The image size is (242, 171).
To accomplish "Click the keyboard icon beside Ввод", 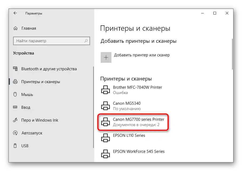I will click(15, 107).
